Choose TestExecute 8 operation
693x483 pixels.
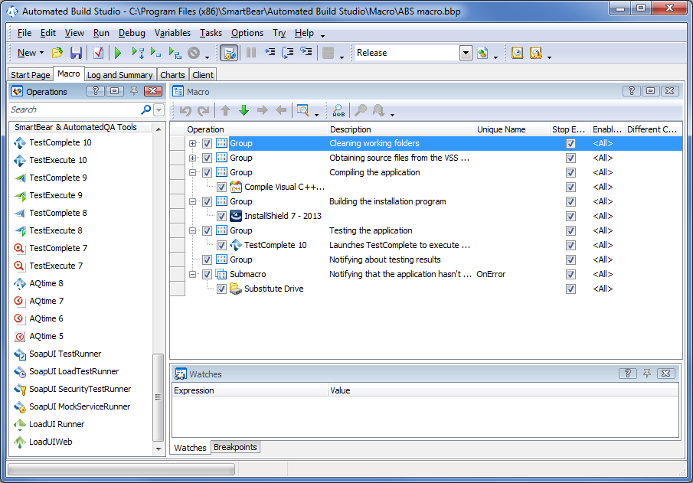[56, 230]
